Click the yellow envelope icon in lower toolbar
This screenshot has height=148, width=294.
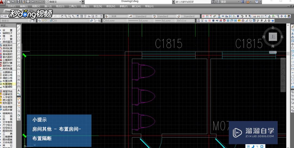click(x=239, y=20)
